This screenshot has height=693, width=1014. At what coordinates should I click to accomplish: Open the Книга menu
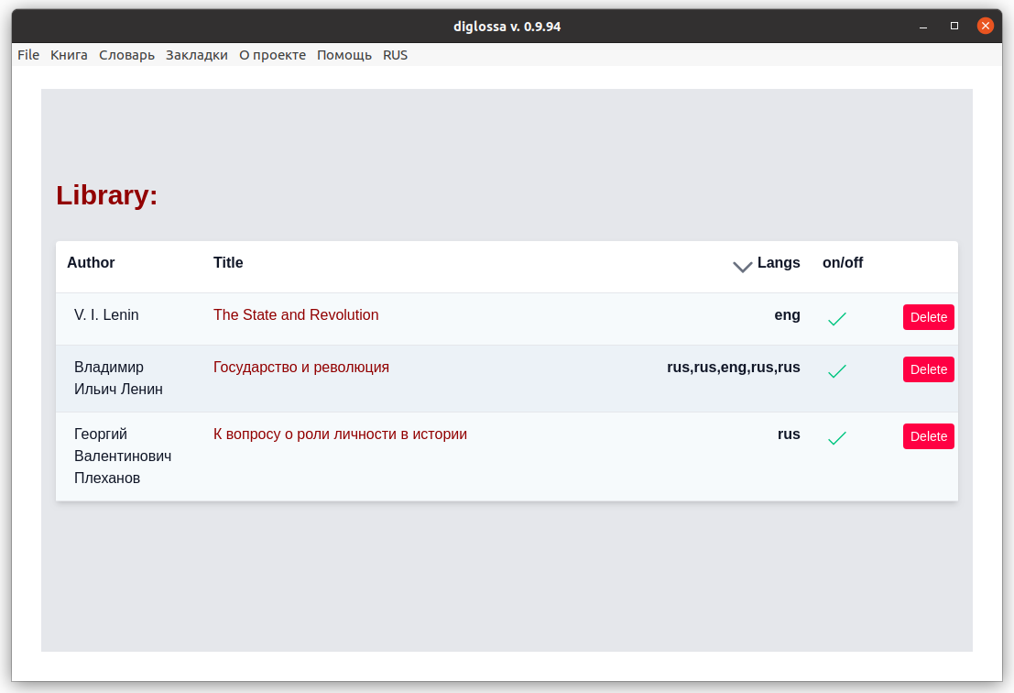(x=70, y=55)
